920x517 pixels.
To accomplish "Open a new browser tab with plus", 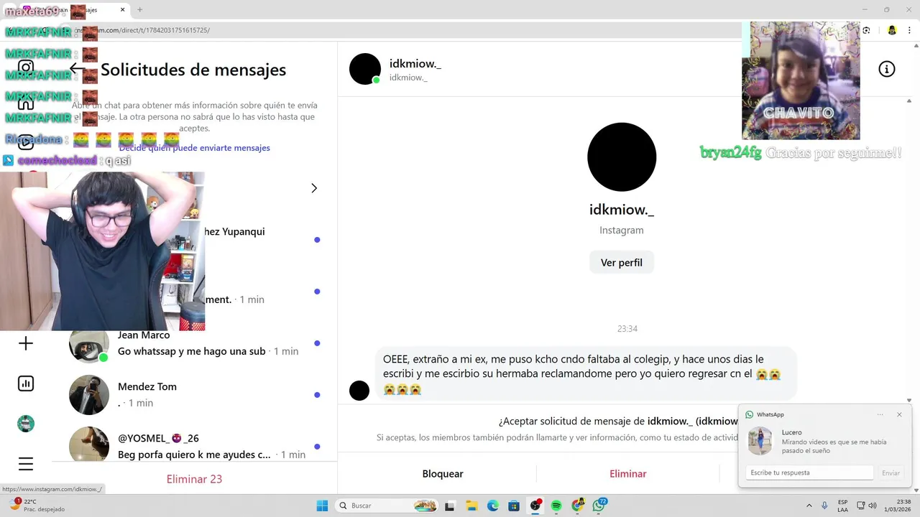I will click(x=140, y=10).
